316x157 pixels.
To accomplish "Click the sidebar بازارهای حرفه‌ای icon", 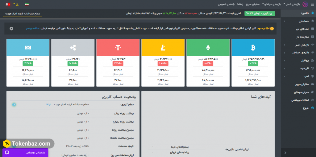I will click(312, 53).
